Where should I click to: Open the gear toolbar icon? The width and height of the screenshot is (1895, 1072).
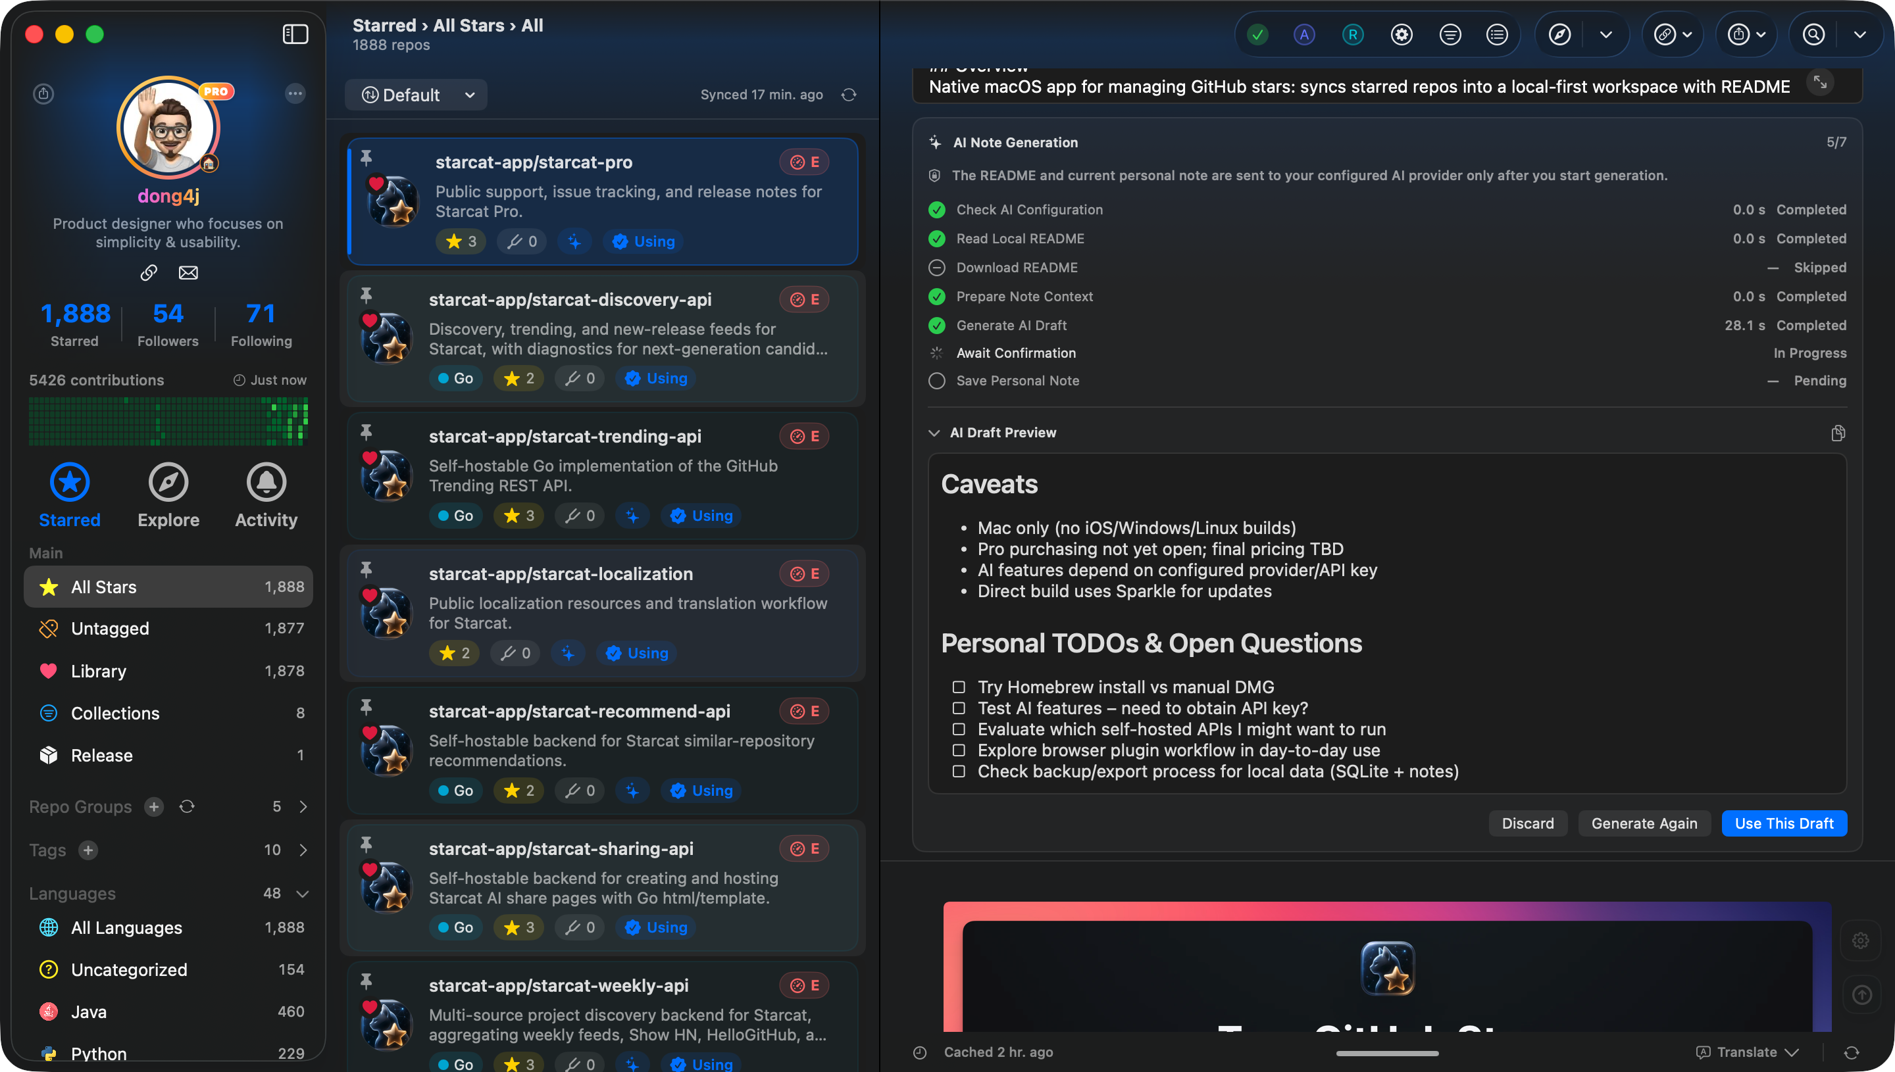pos(1402,35)
